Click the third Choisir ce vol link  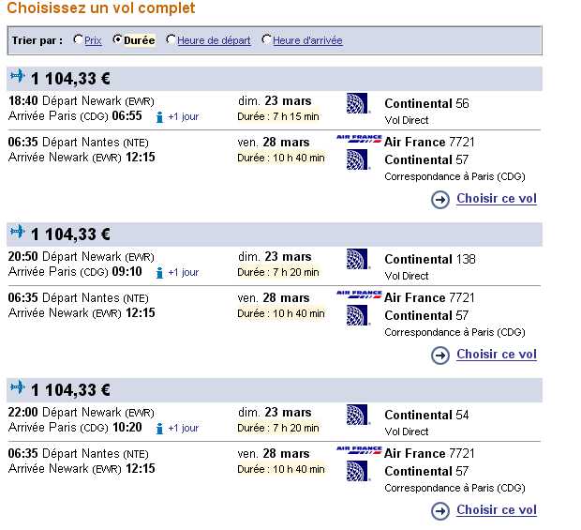(x=496, y=510)
